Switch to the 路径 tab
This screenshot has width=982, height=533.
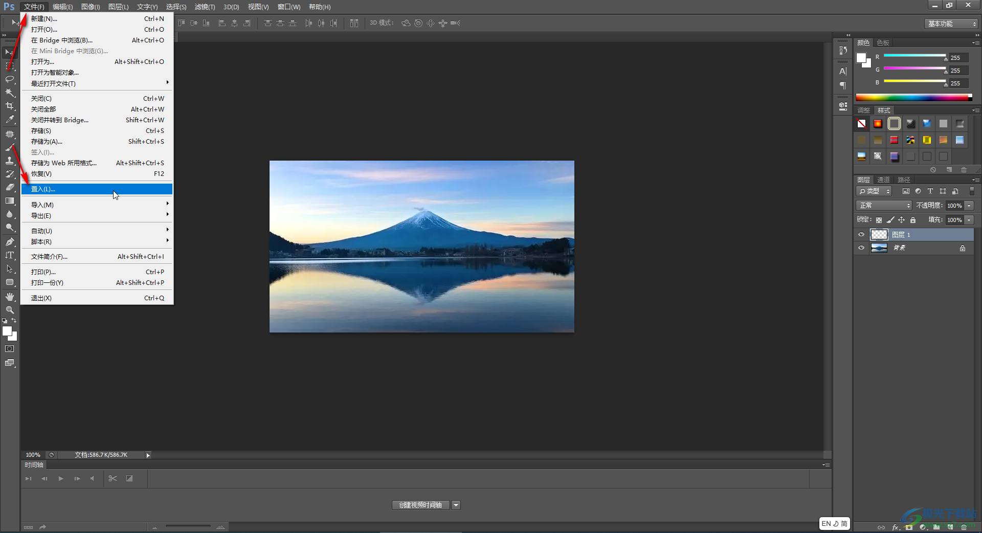pyautogui.click(x=904, y=180)
